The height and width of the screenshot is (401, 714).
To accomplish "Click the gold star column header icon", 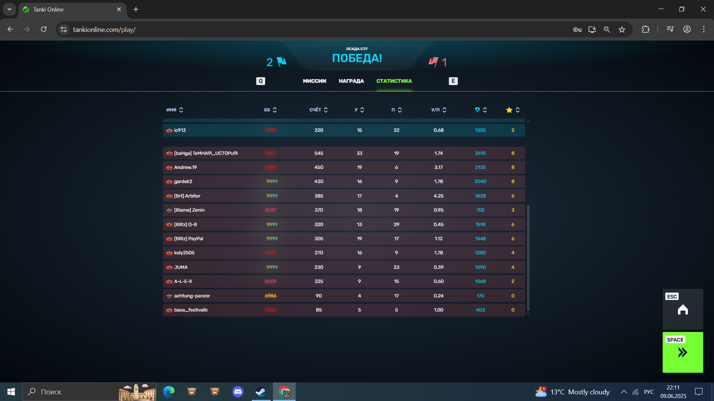I will (509, 110).
